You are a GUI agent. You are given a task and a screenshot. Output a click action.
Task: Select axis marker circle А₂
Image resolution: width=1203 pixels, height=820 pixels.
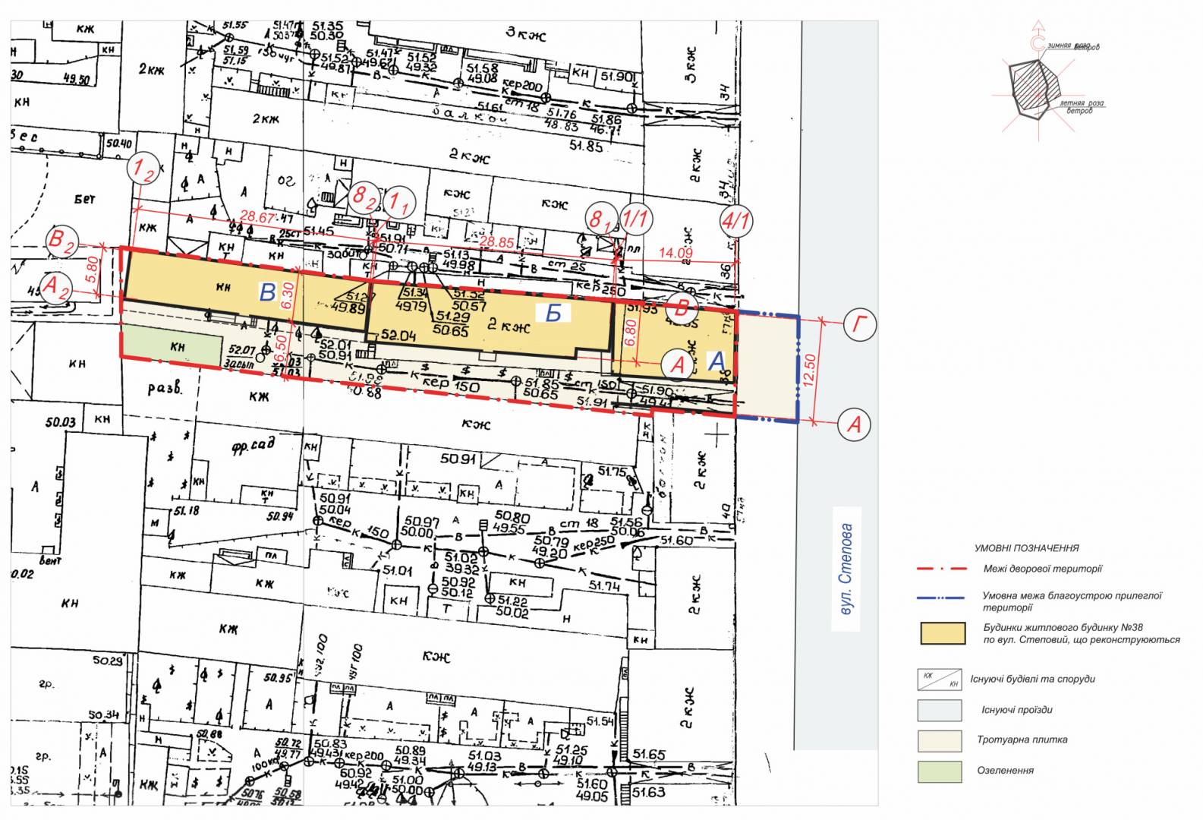[55, 289]
